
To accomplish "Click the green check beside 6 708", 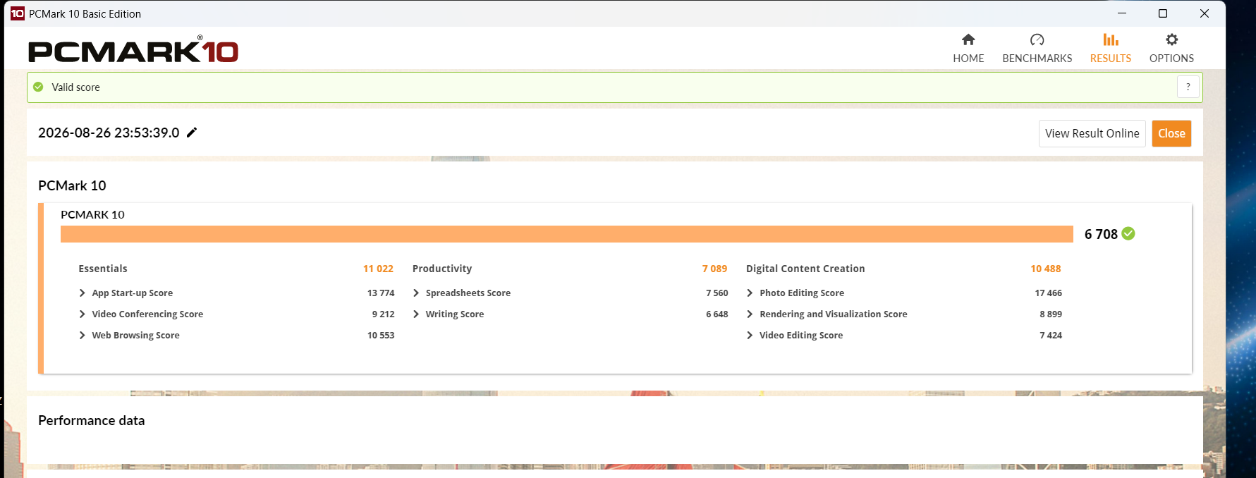I will (1128, 233).
